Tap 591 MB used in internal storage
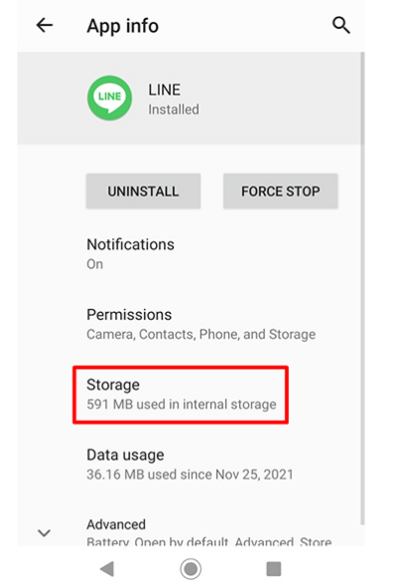The width and height of the screenshot is (393, 582). tap(182, 404)
